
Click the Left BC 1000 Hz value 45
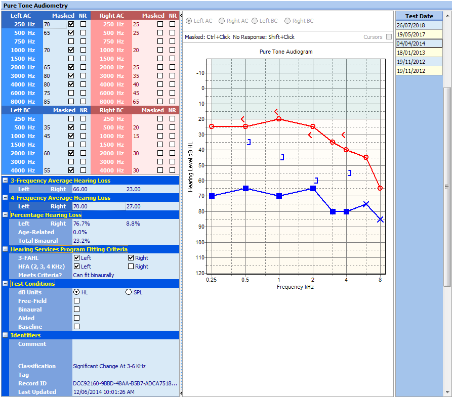[47, 136]
